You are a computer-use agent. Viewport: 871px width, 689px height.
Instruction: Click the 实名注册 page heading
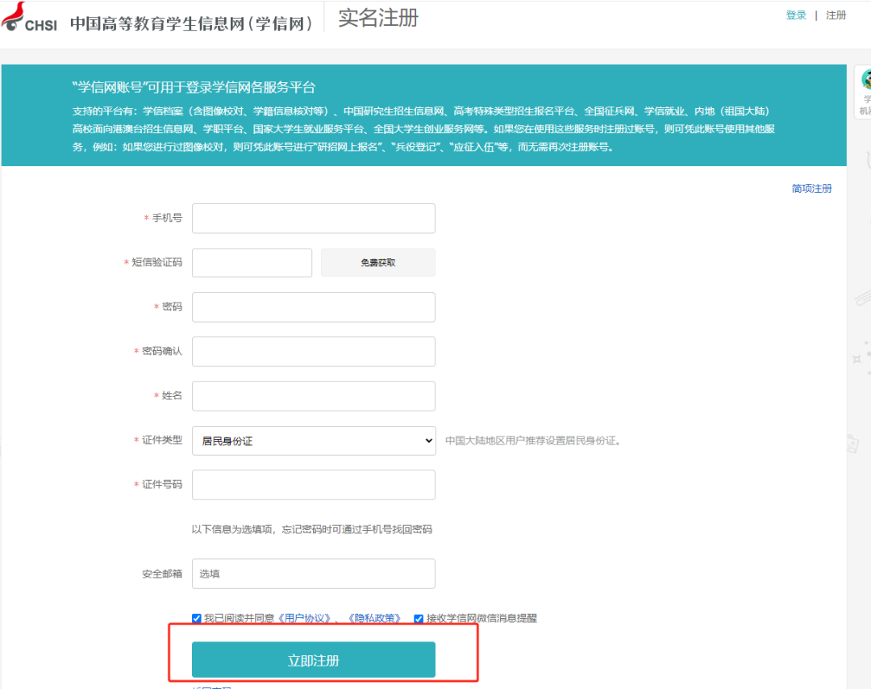378,18
